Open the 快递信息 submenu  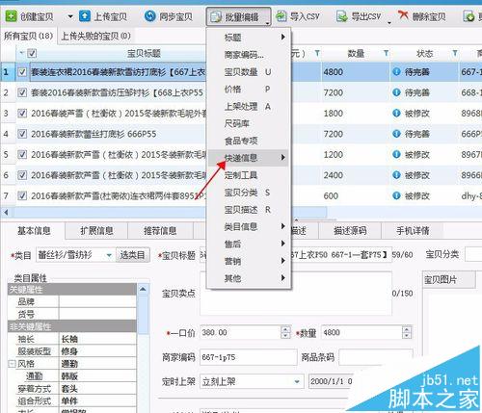pos(249,158)
